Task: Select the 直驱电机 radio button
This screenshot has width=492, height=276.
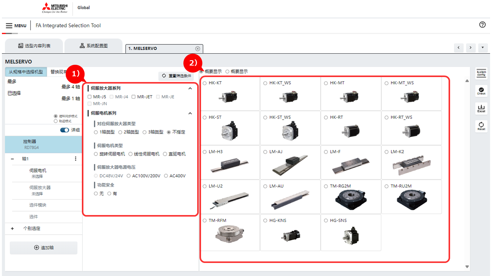Action: pyautogui.click(x=165, y=154)
